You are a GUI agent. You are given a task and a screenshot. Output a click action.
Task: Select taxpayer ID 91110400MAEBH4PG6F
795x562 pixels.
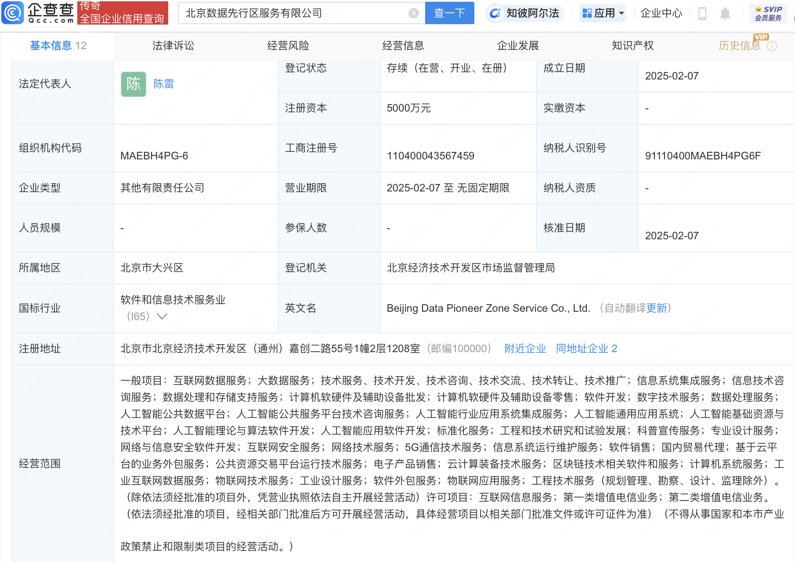tap(703, 156)
